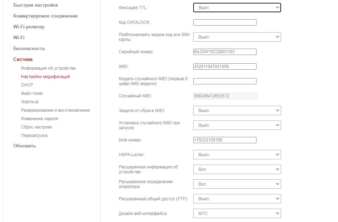Open the DHCP settings page
Image resolution: width=338 pixels, height=222 pixels.
27,85
